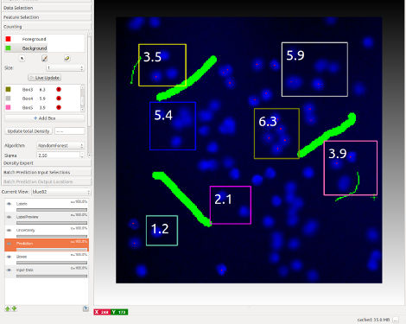Click the Add Box button

45,118
